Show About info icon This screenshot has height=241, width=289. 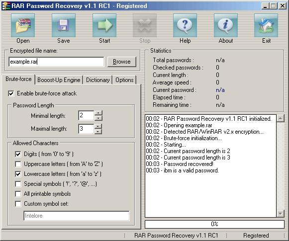pos(226,25)
